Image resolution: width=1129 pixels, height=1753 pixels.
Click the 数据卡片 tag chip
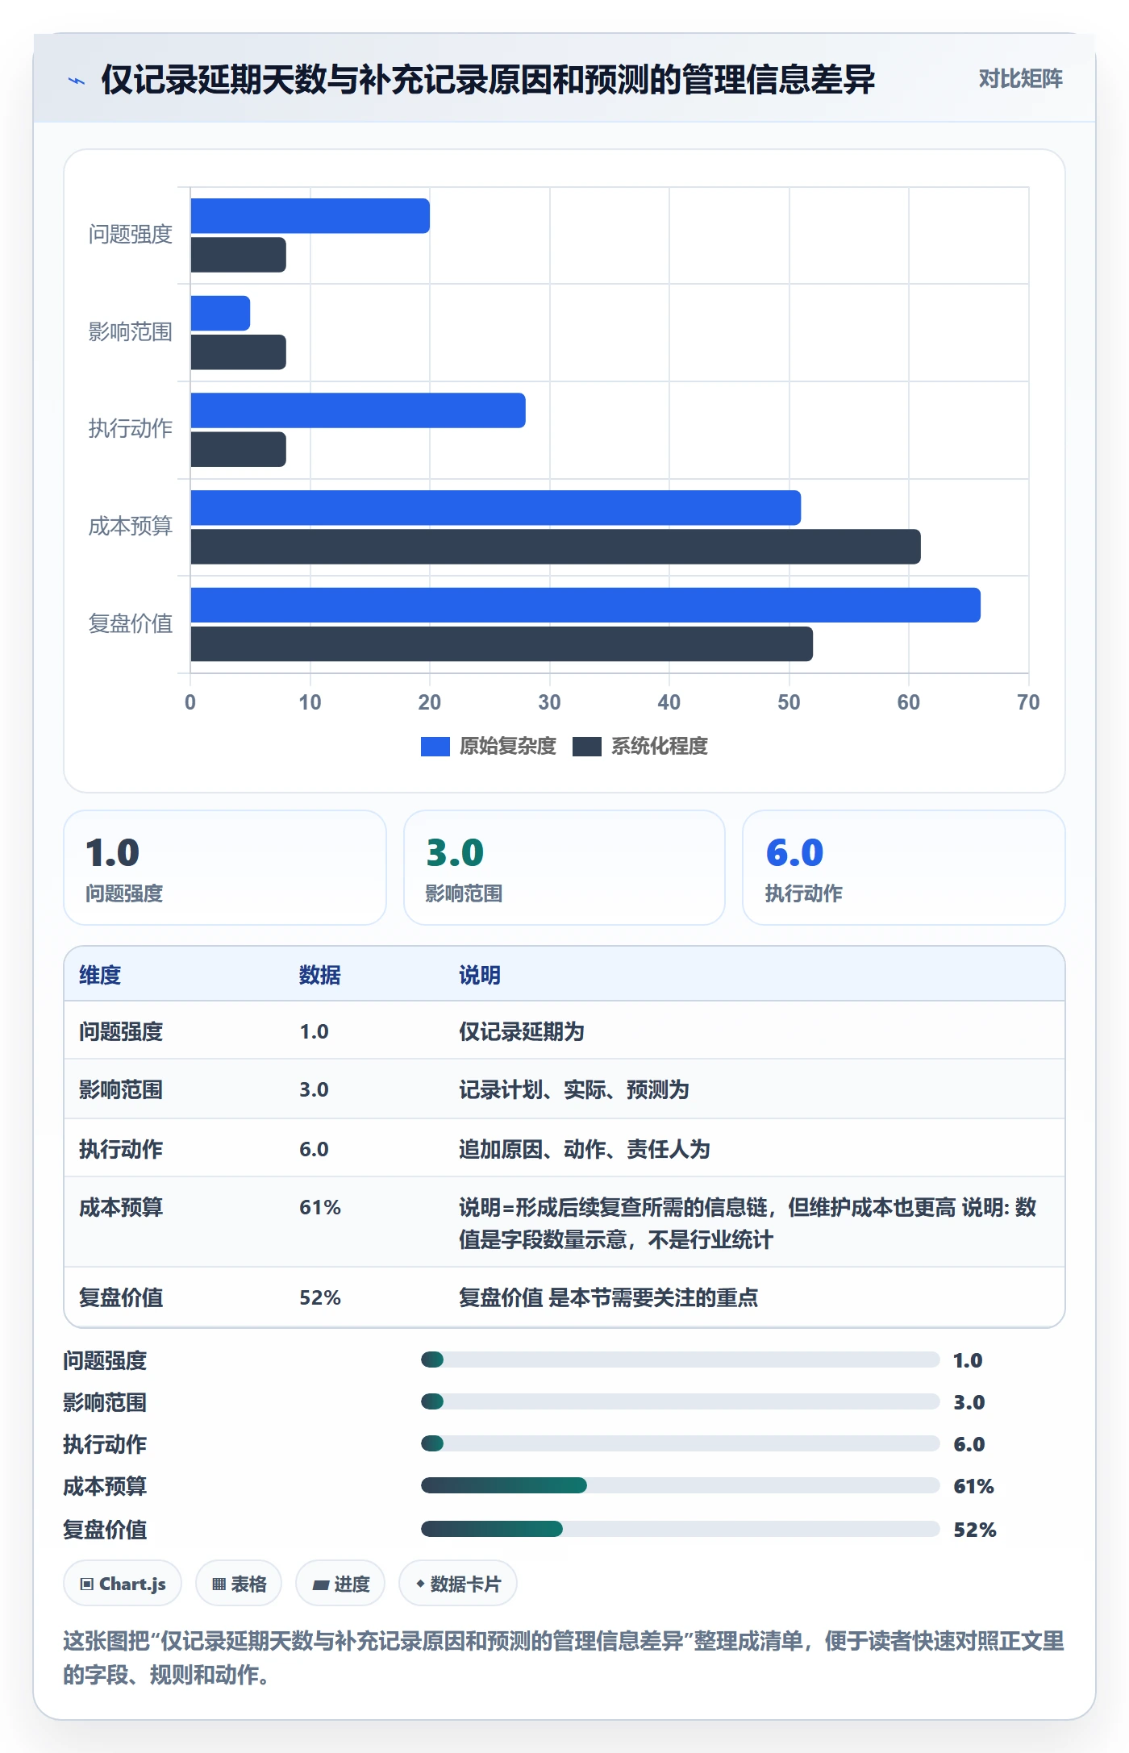458,1584
